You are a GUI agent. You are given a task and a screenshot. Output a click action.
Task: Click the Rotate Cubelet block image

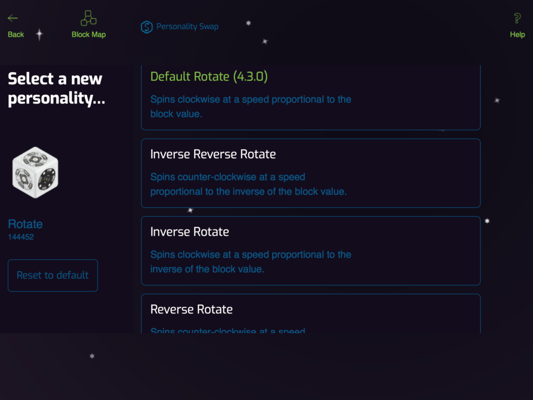point(35,172)
